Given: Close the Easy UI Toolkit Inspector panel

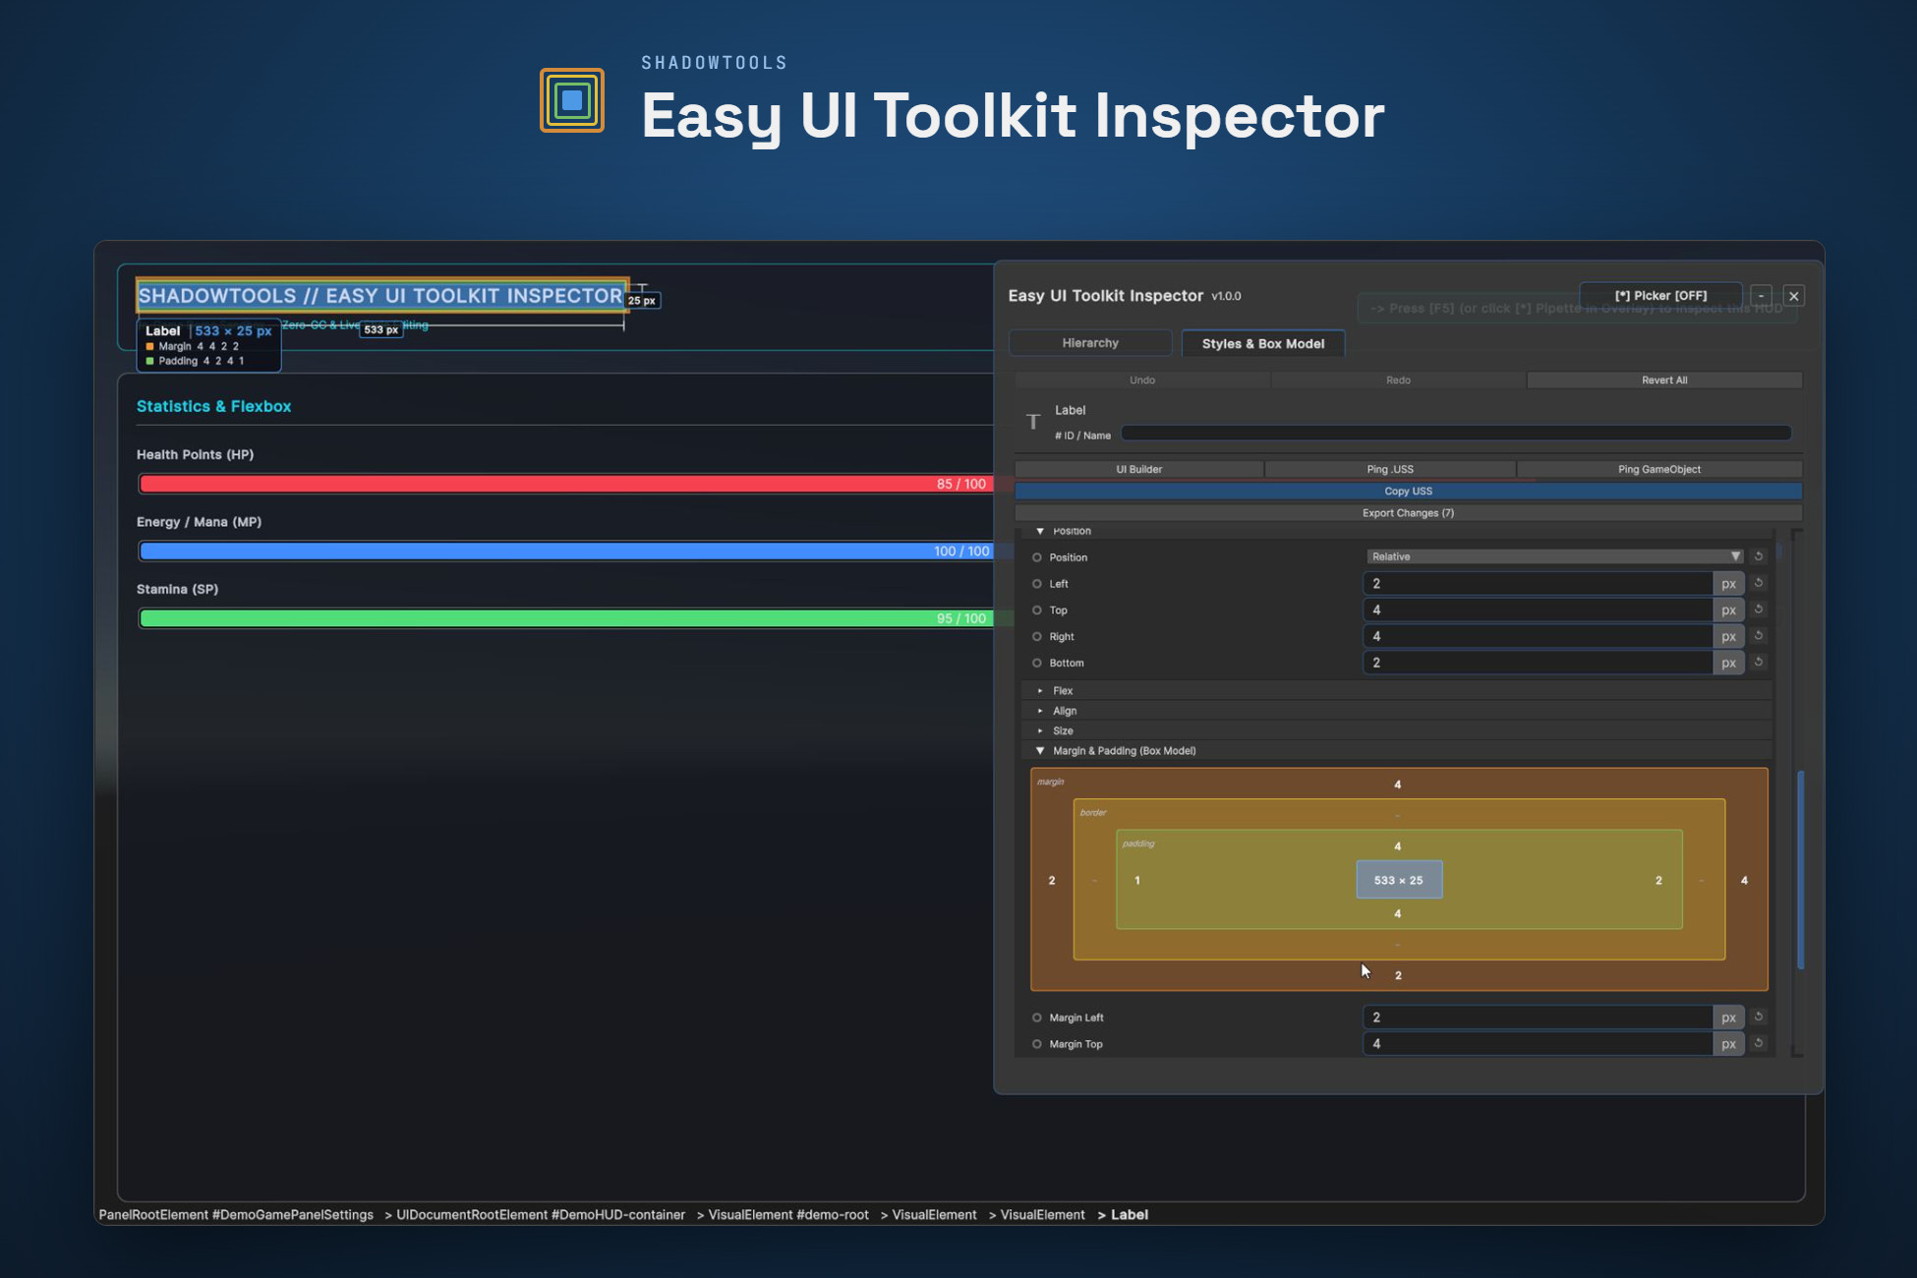Looking at the screenshot, I should pos(1793,296).
